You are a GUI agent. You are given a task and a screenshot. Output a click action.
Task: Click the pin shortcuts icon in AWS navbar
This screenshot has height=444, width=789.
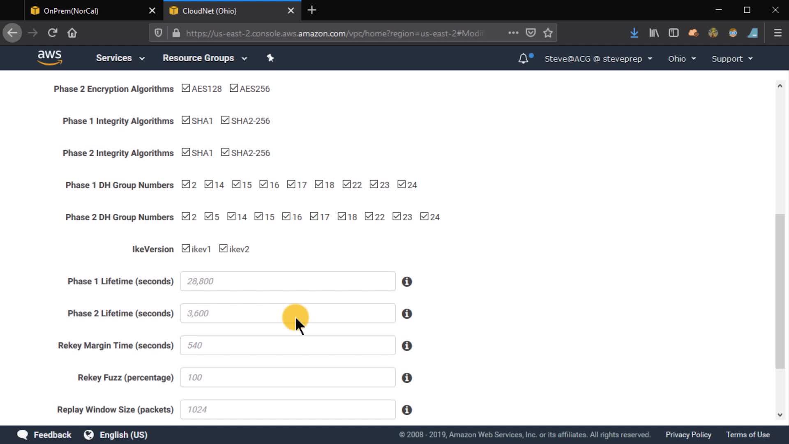pyautogui.click(x=270, y=58)
